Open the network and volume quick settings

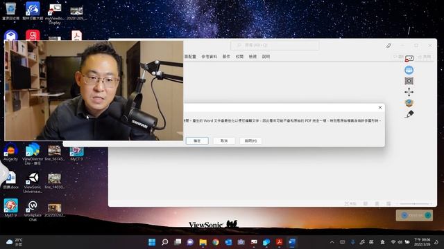400,242
